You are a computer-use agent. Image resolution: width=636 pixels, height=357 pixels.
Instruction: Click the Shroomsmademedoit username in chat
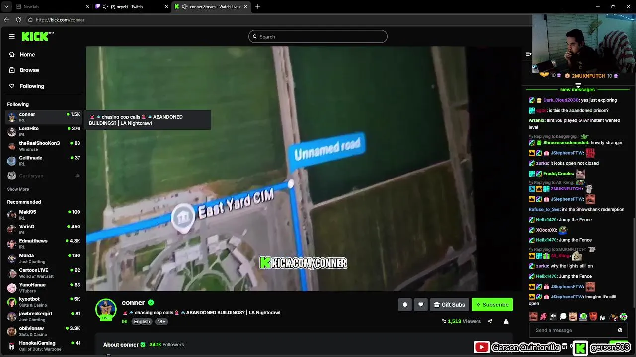coord(565,143)
